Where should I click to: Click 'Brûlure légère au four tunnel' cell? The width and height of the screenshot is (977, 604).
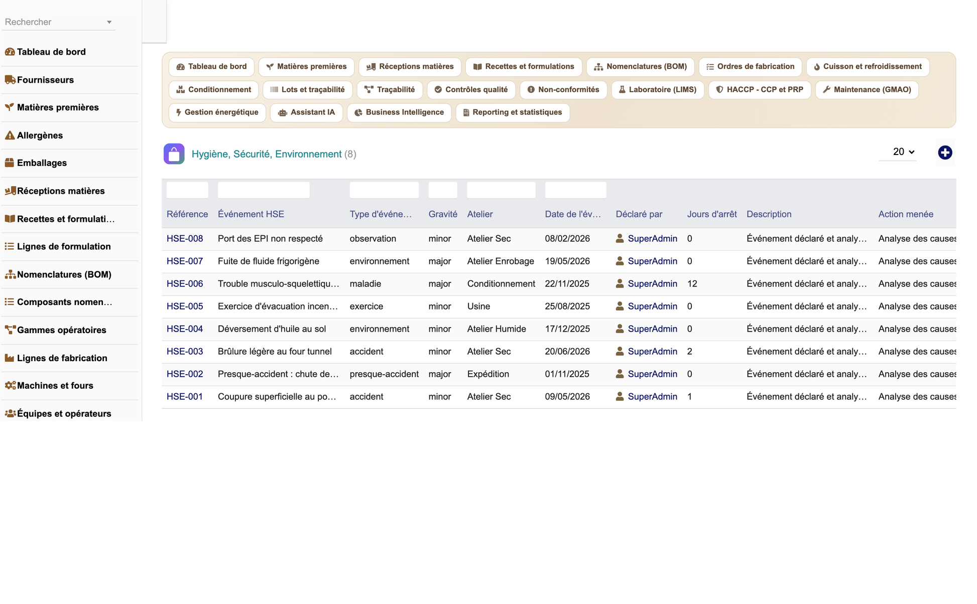(275, 351)
